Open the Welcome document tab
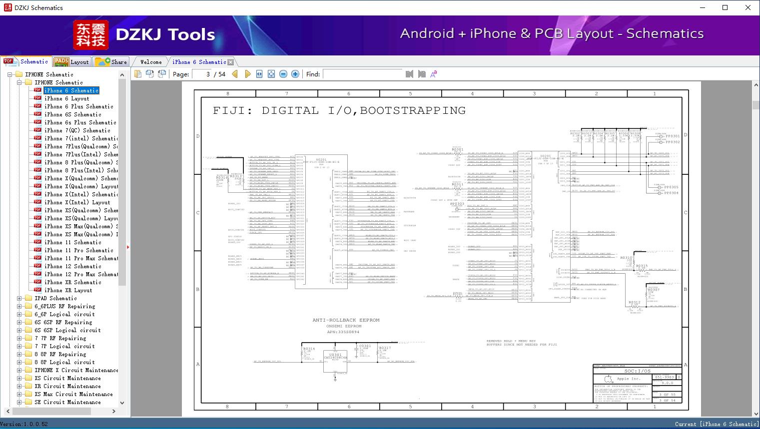Screen dimensions: 760x429 coord(151,62)
